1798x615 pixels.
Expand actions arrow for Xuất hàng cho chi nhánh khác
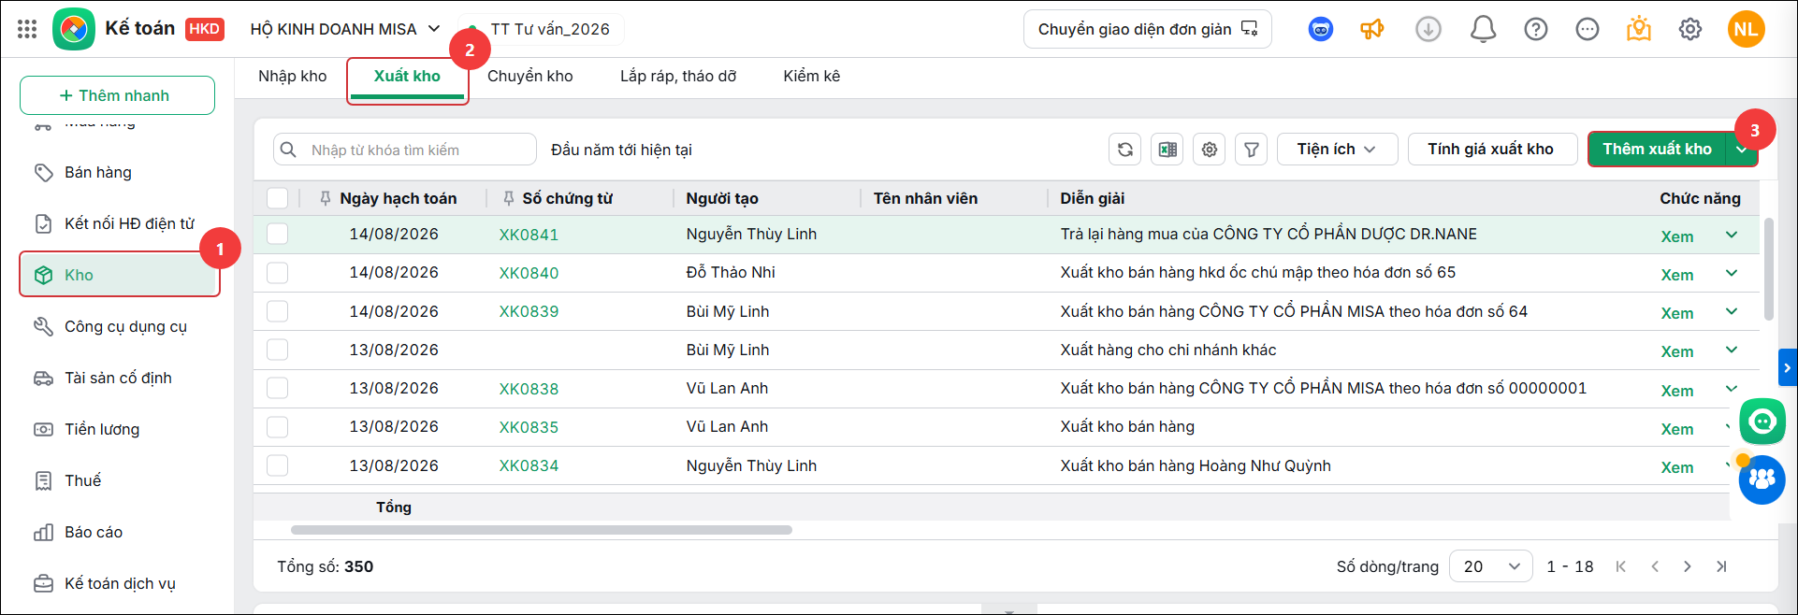(1732, 350)
